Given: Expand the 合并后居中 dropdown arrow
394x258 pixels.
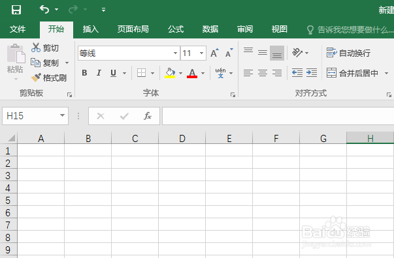Looking at the screenshot, I should point(386,73).
